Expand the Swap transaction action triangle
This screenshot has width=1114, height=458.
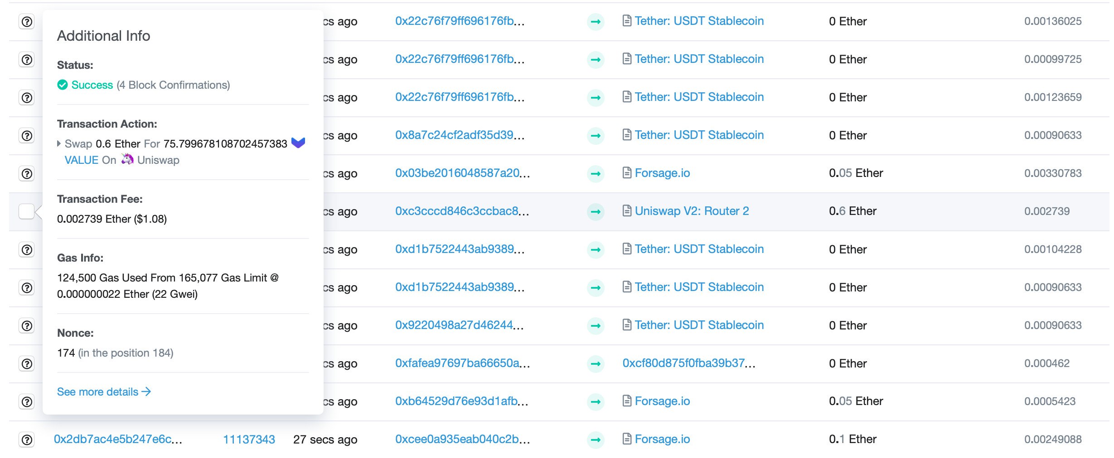[59, 143]
